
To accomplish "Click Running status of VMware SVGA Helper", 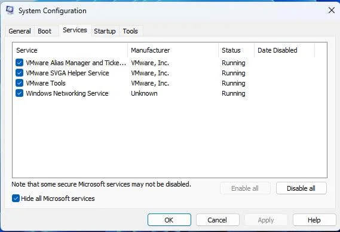I will click(234, 73).
